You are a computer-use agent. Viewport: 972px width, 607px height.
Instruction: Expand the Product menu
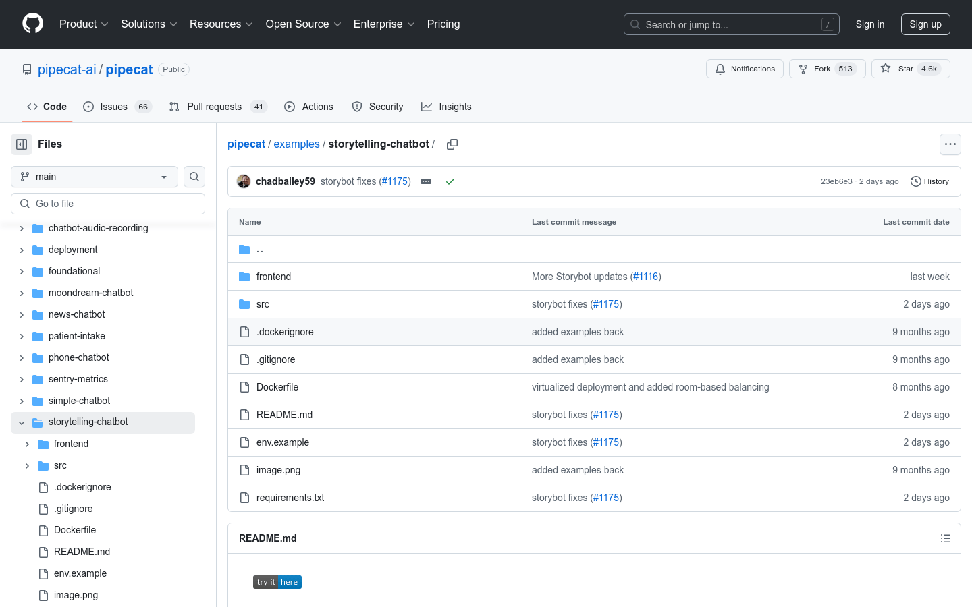tap(84, 24)
